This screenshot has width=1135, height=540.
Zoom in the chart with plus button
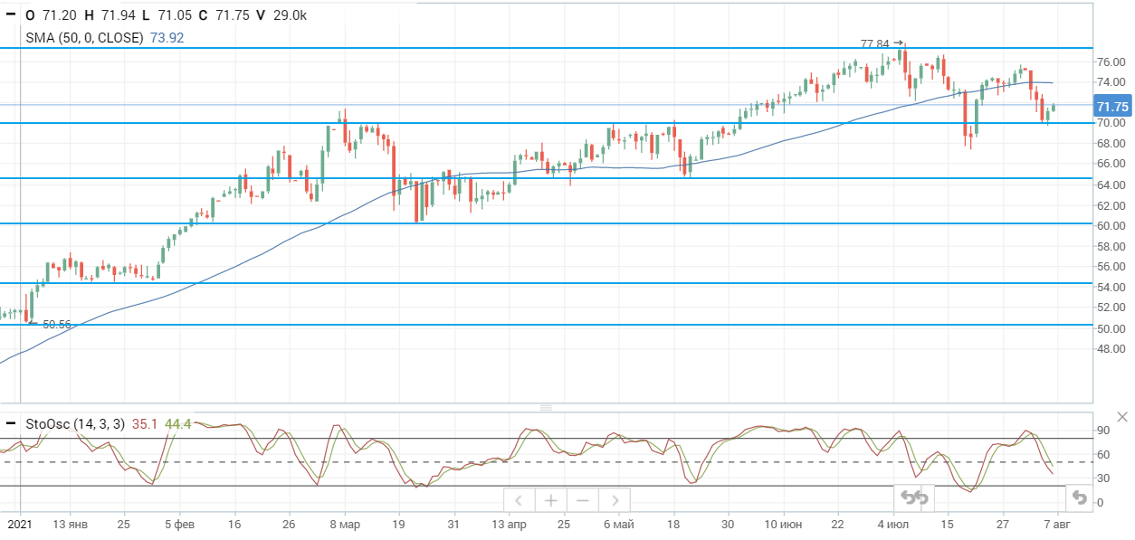[550, 500]
